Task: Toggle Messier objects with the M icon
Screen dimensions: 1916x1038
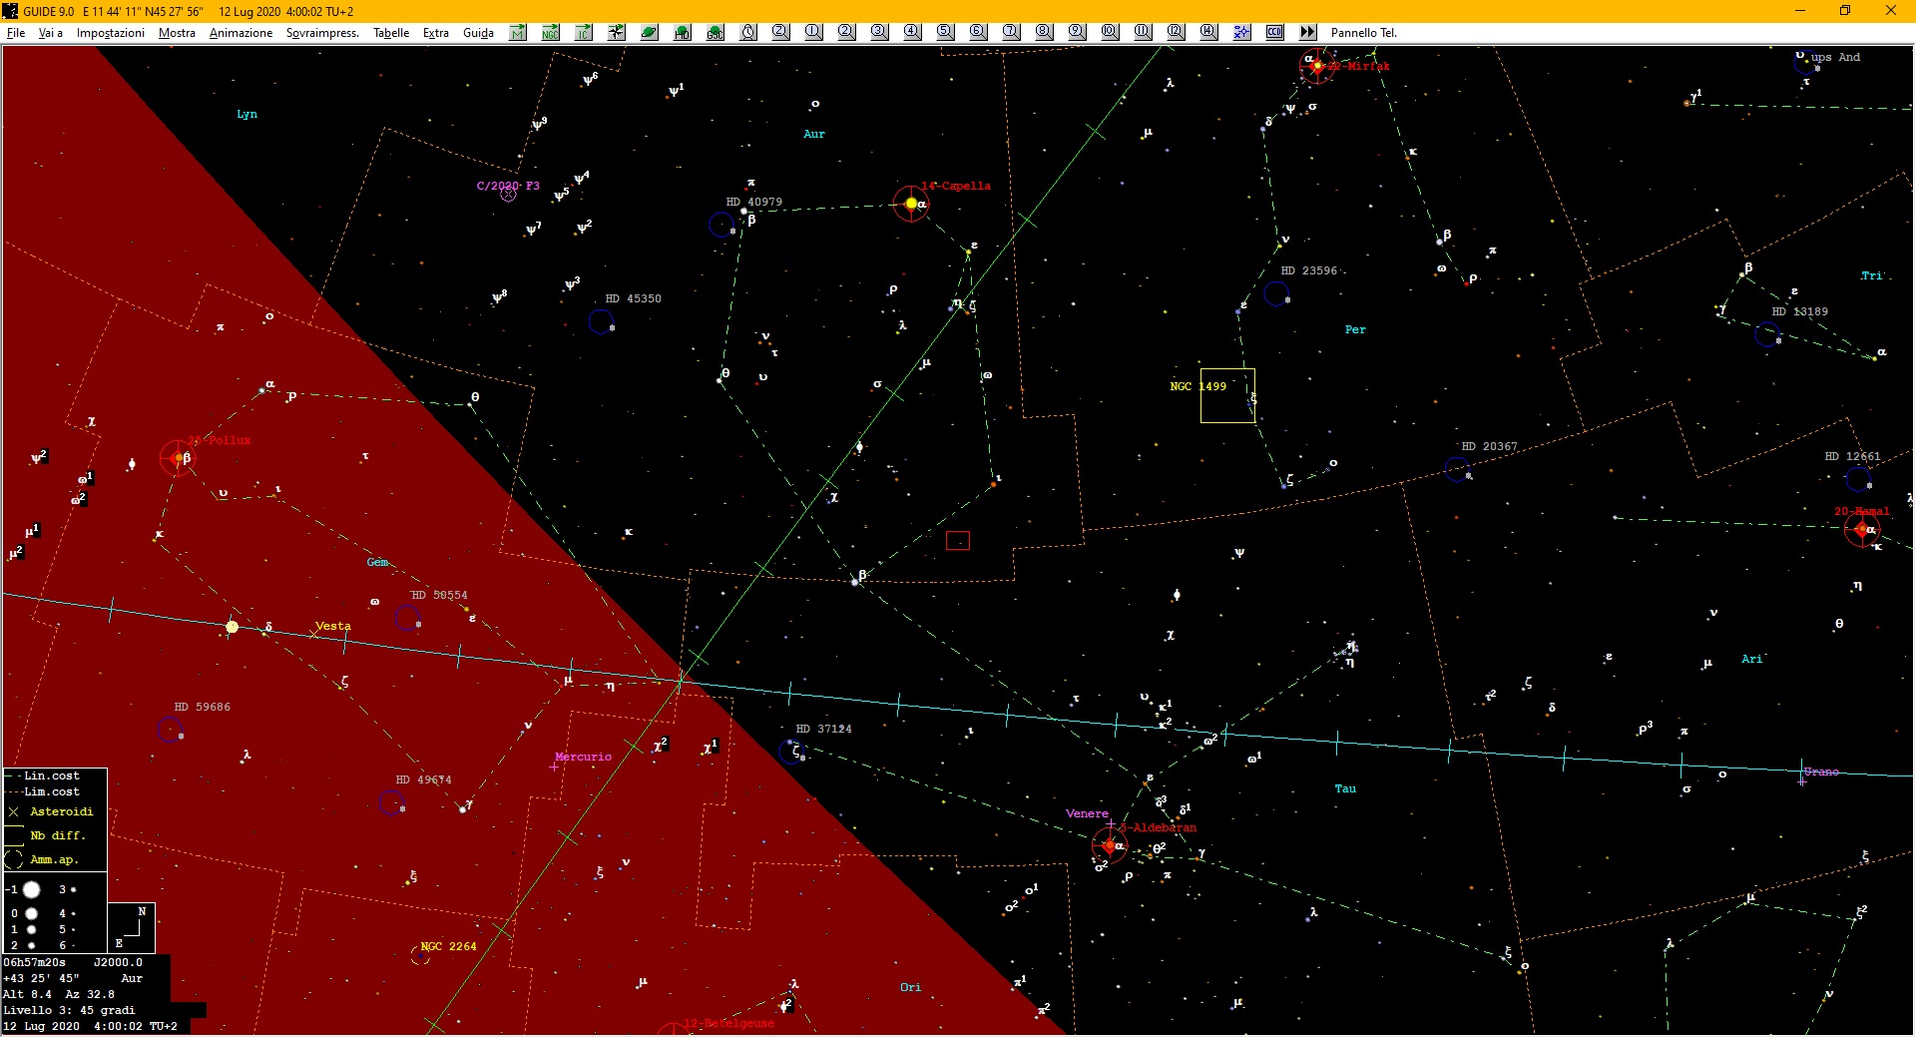Action: click(x=518, y=32)
